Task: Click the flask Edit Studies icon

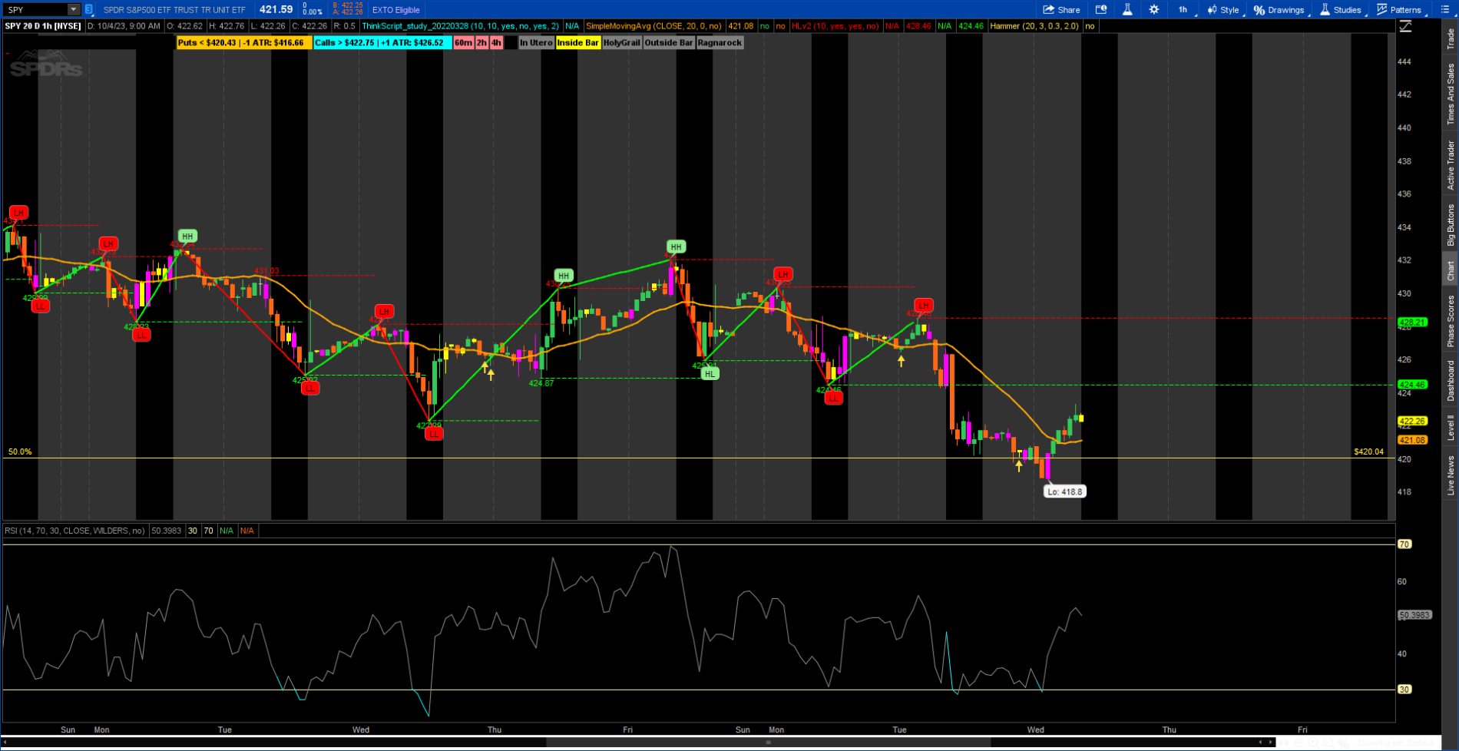Action: 1127,10
